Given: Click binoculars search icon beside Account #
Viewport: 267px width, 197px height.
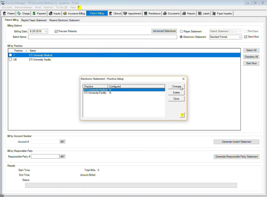Looking at the screenshot, I should (62, 142).
